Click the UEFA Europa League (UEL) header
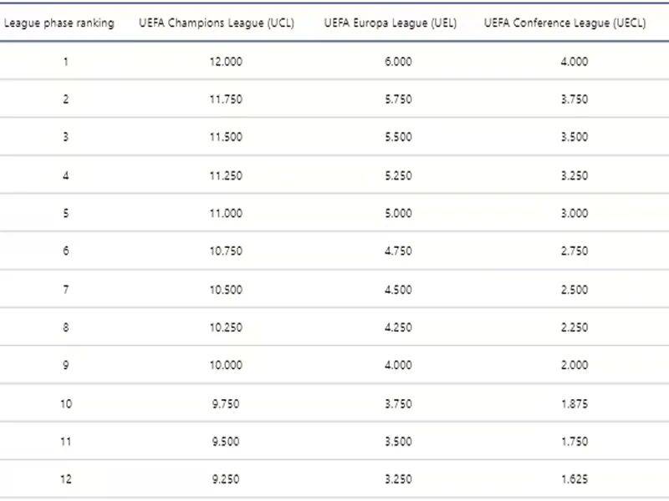Screen dimensions: 669x501 pyautogui.click(x=391, y=23)
